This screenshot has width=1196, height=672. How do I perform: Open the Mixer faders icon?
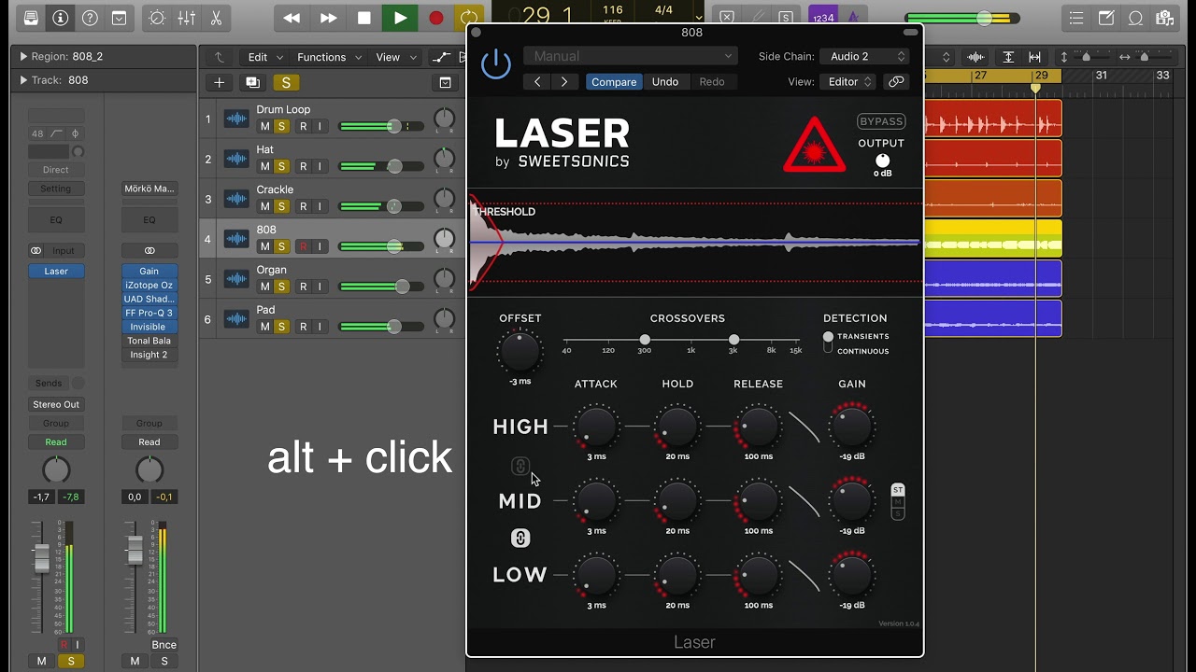(x=187, y=18)
